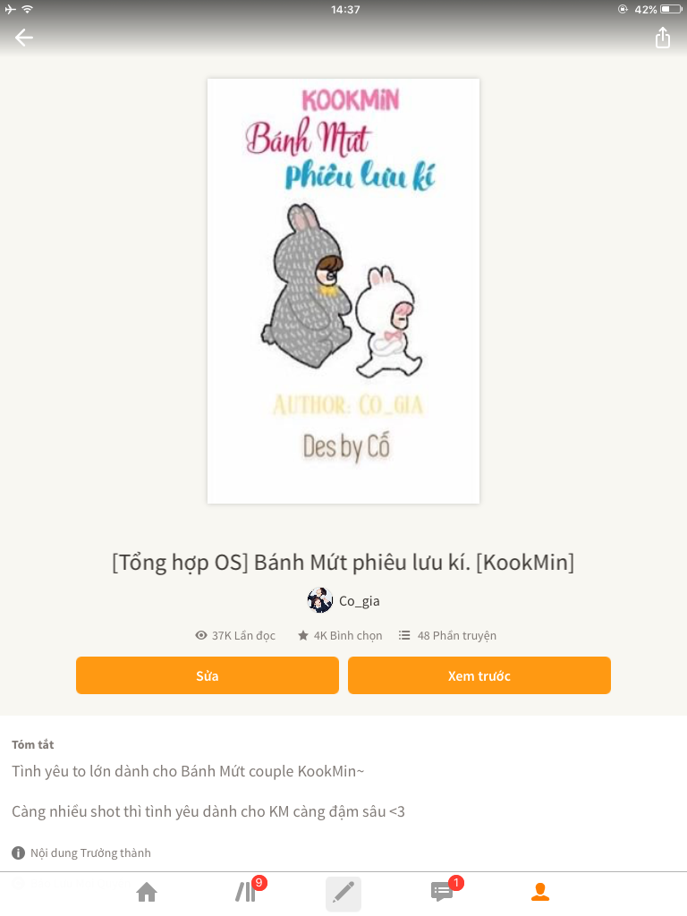Tap the Nội dung Trưởng thành label
This screenshot has height=916, width=687.
coord(90,852)
